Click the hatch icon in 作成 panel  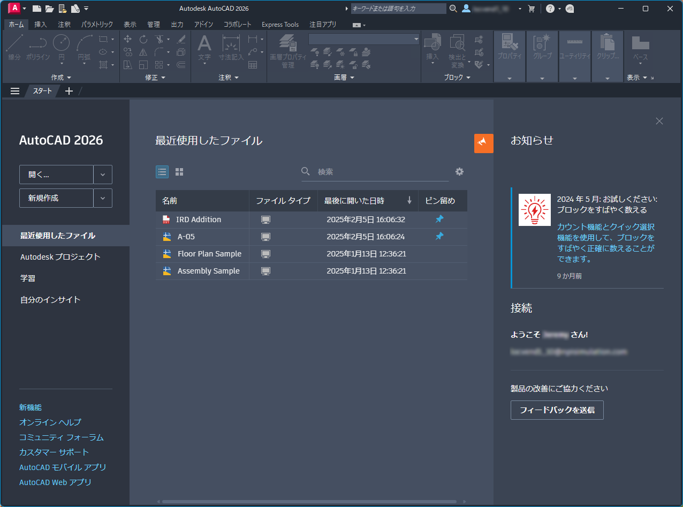pos(103,64)
